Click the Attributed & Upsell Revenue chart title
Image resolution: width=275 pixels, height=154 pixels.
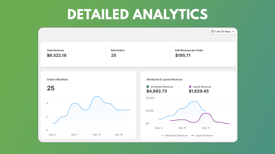(x=164, y=79)
